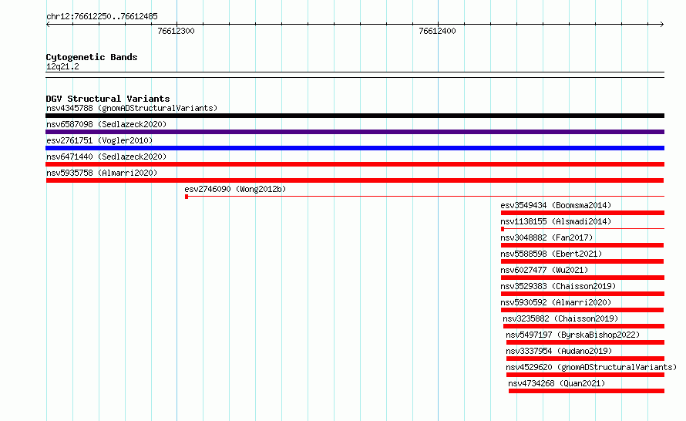Click the 76612400 ruler position label
The height and width of the screenshot is (421, 686).
437,31
